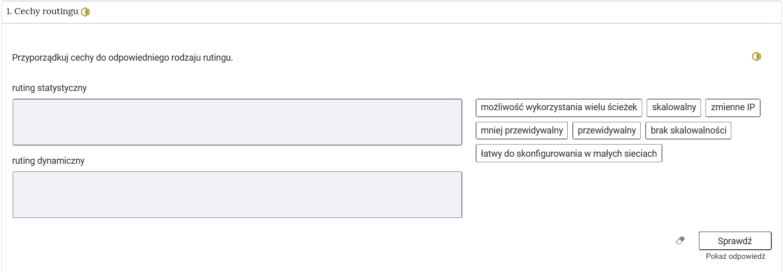Pick the "brak skalowalności" chip
Image resolution: width=783 pixels, height=272 pixels.
(x=688, y=130)
